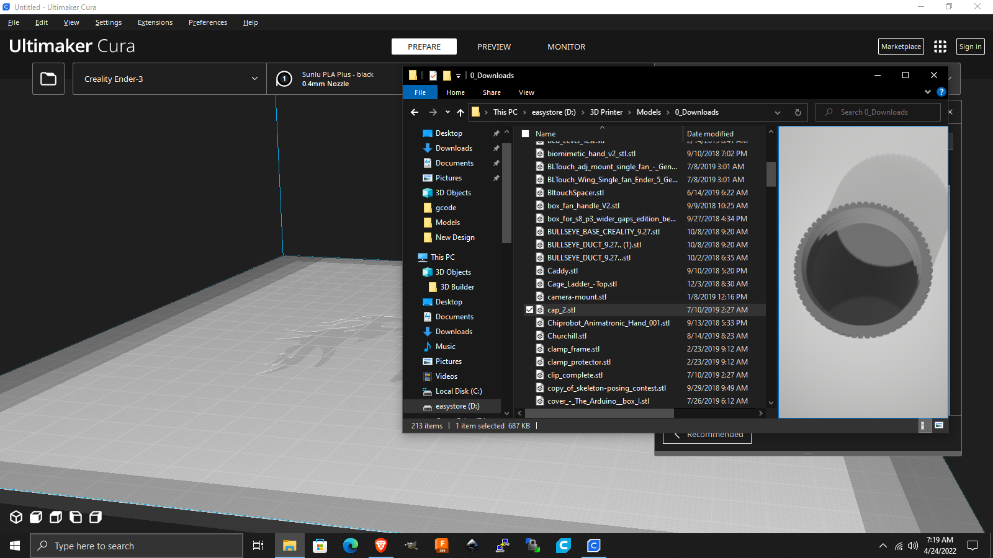
Task: Open Explorer View ribbon tab
Action: 526,92
